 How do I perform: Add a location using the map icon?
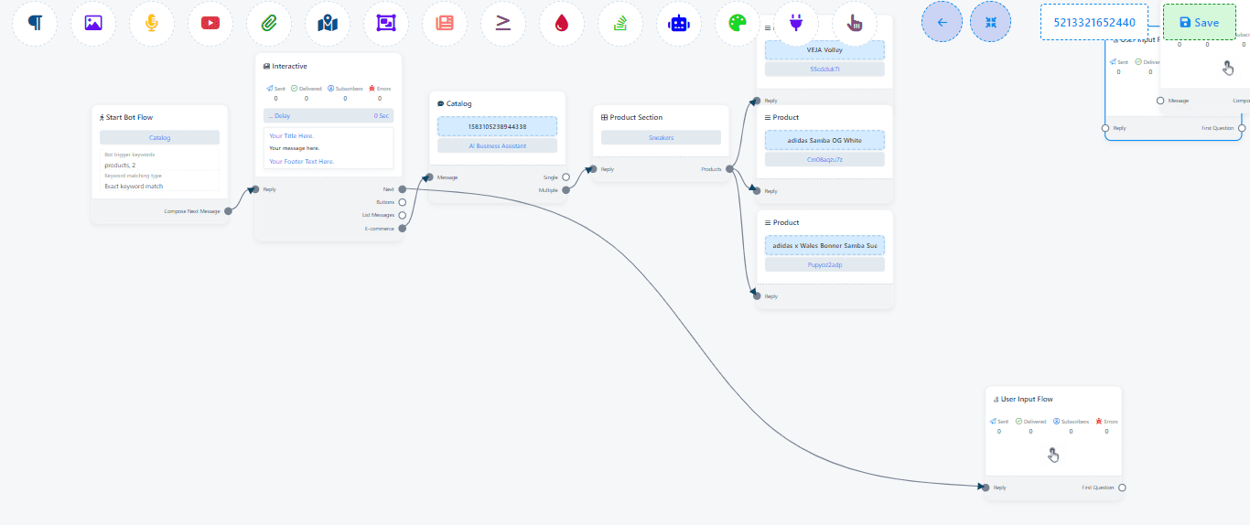pos(328,23)
